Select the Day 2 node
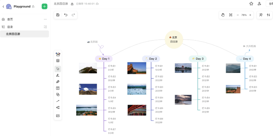The height and width of the screenshot is (136, 273). [151, 59]
